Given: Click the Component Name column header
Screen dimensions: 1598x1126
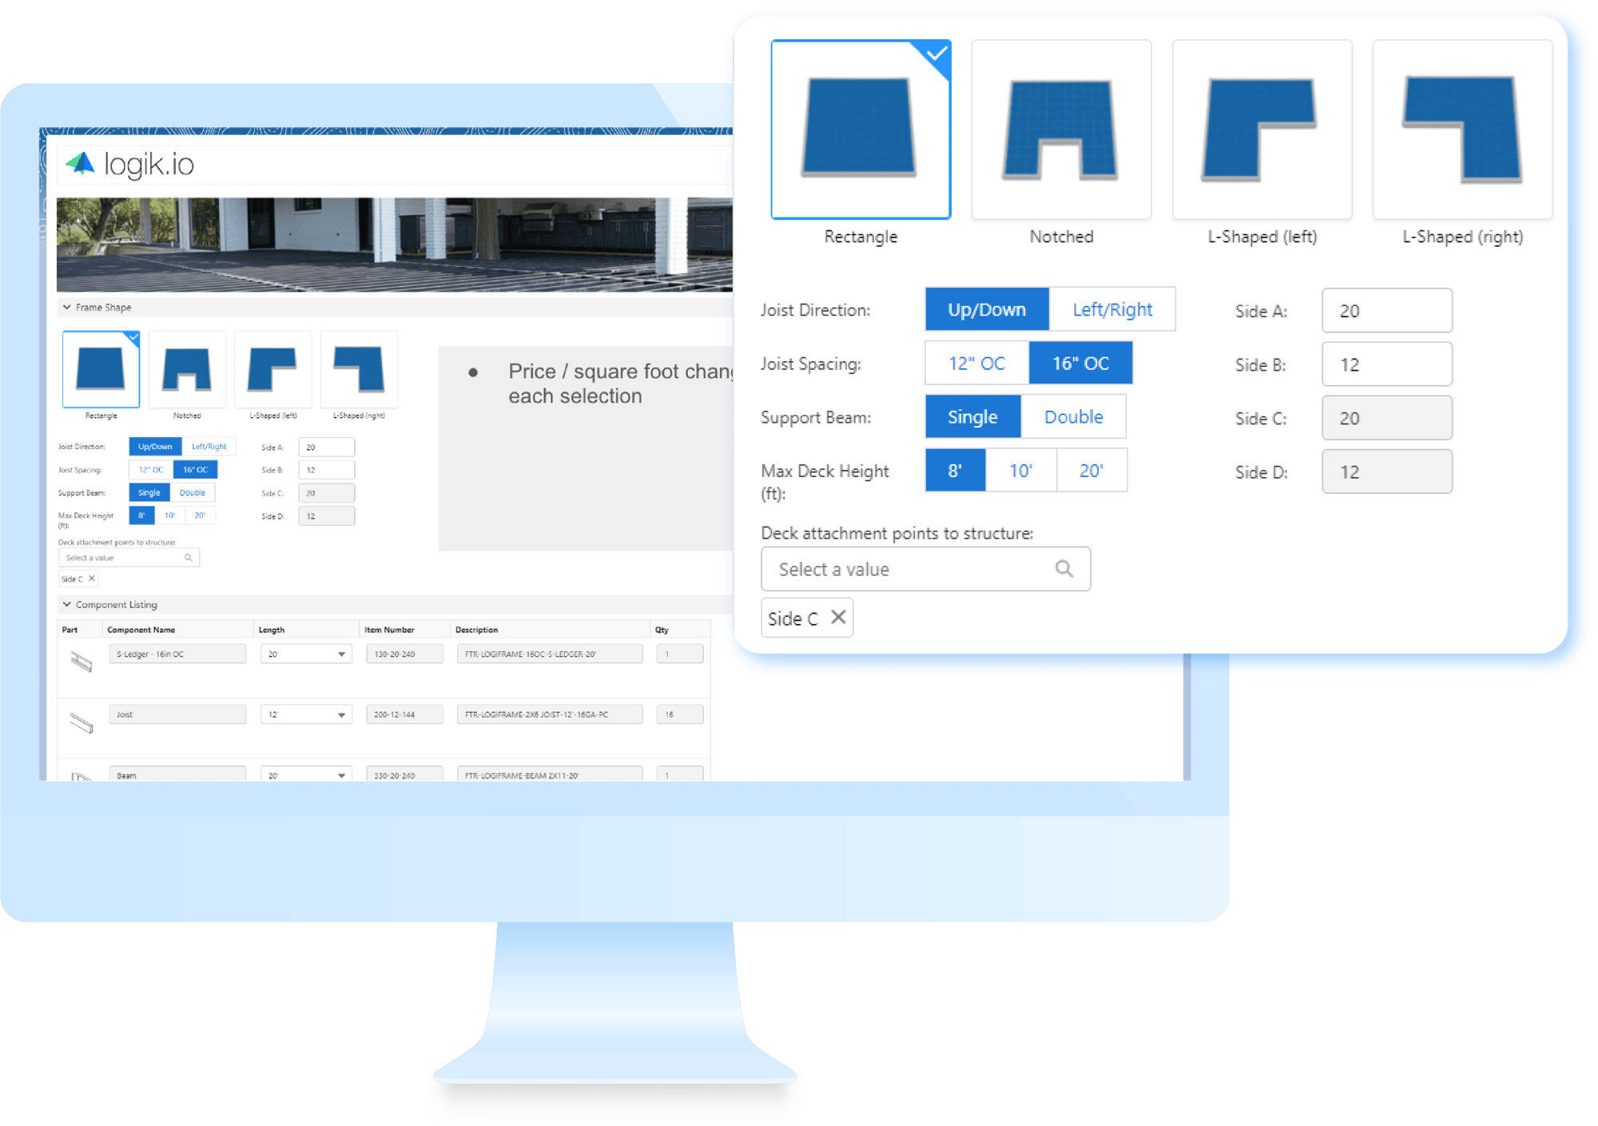Looking at the screenshot, I should point(141,630).
